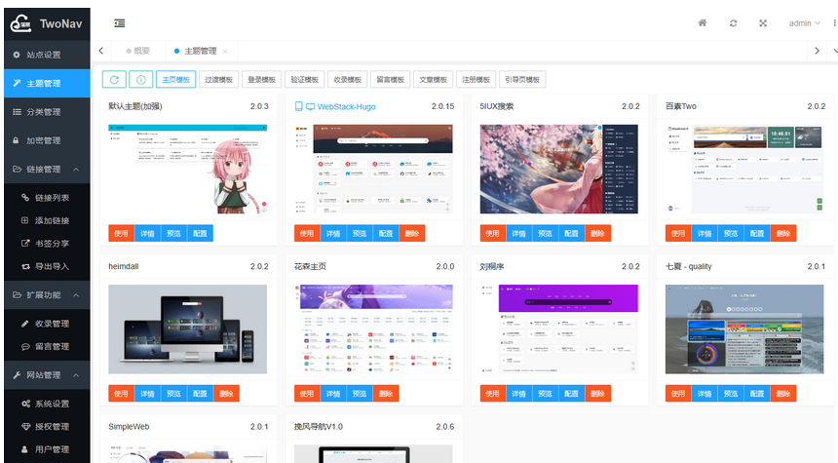Collapse the 链接管理 sidebar group
This screenshot has height=463, width=838.
(x=47, y=169)
